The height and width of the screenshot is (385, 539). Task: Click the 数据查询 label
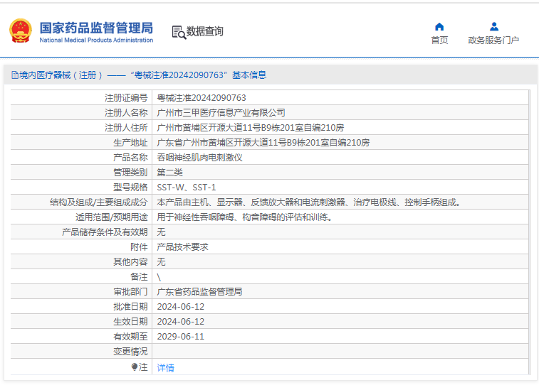click(205, 31)
